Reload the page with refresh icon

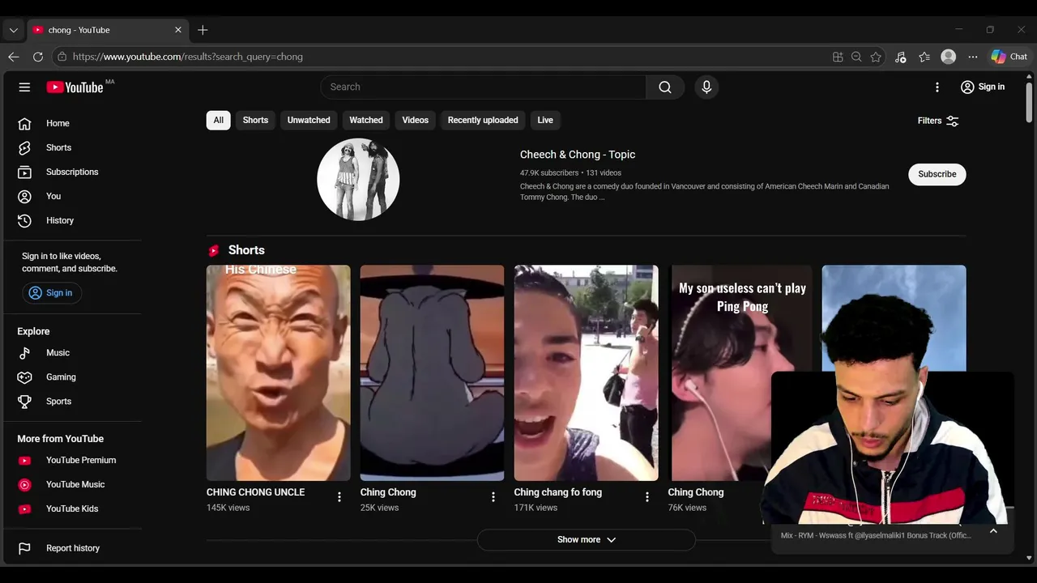[x=37, y=57]
